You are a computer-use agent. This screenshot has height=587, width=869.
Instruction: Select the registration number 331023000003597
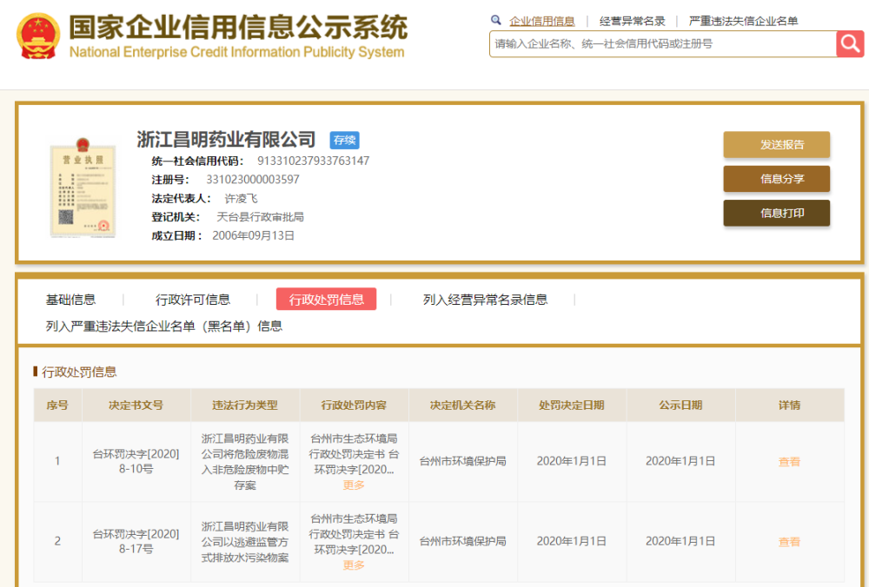(x=253, y=180)
